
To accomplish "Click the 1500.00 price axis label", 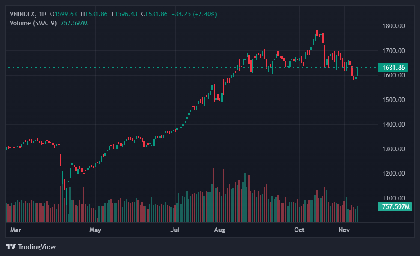I will click(x=393, y=100).
